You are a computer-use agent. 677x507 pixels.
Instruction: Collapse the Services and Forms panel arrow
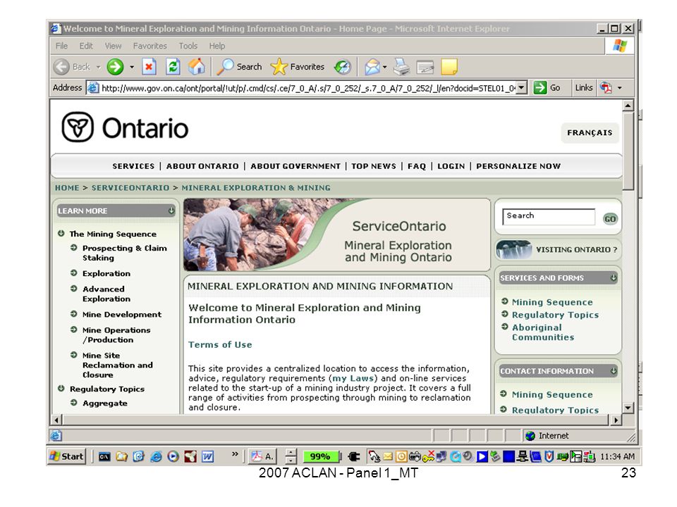(614, 278)
